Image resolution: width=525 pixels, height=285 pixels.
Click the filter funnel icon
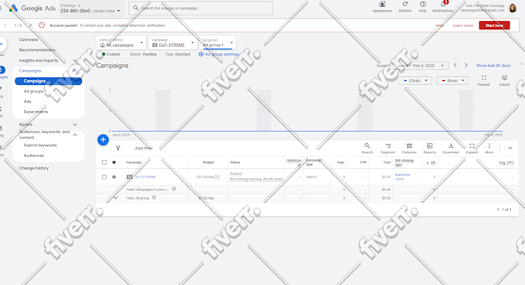pos(118,148)
